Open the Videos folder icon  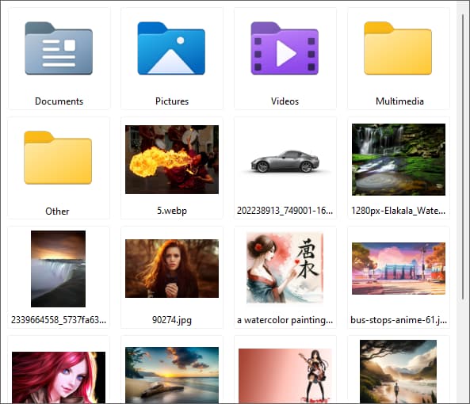(285, 48)
